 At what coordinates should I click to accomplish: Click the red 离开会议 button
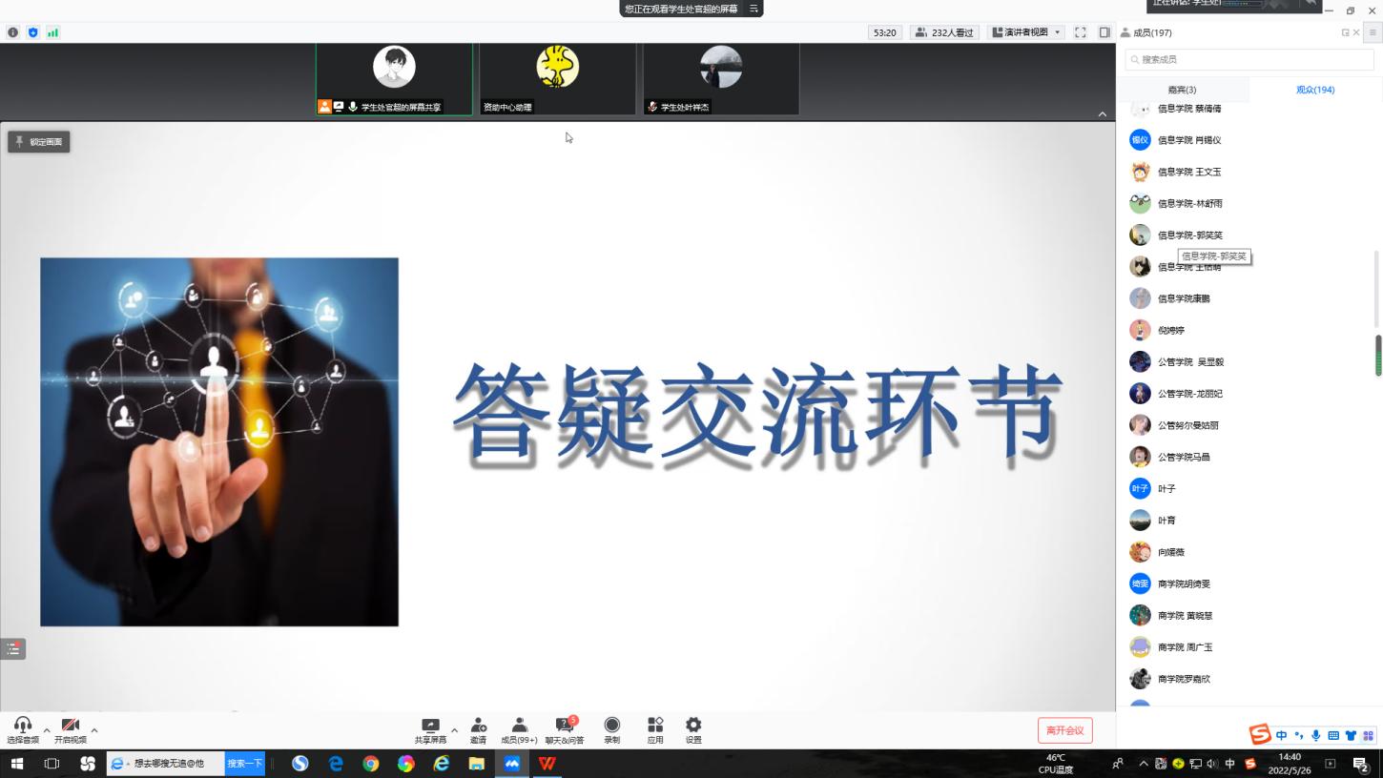click(1064, 730)
